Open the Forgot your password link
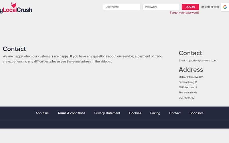Screen dimensions: 229x143 click(x=184, y=13)
